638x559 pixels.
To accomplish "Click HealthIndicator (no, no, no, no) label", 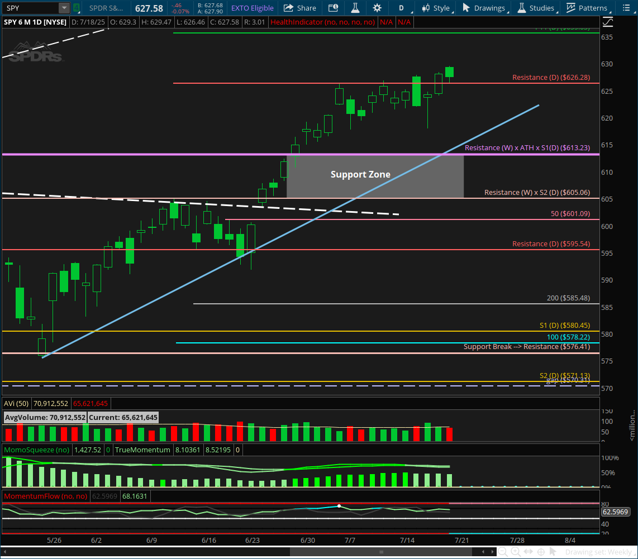I will [x=323, y=22].
